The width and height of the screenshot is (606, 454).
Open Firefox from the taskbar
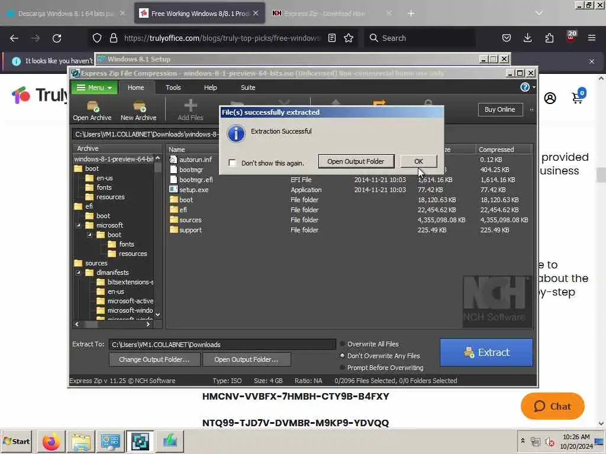(x=51, y=441)
